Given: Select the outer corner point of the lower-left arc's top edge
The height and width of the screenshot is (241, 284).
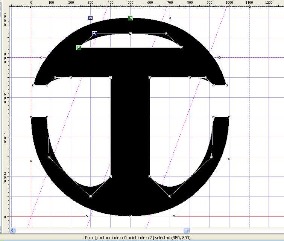Looking at the screenshot, I should (x=31, y=117).
